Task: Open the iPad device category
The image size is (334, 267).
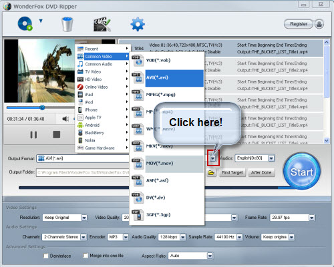Action: [103, 95]
